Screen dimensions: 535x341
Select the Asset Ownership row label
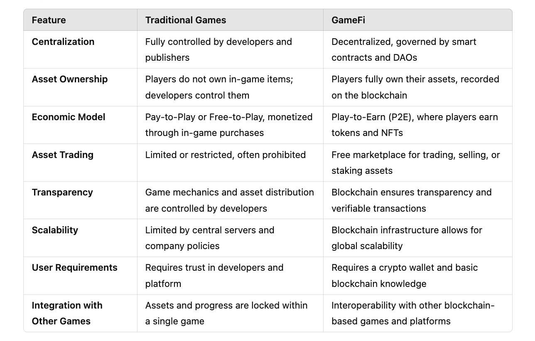tap(70, 79)
